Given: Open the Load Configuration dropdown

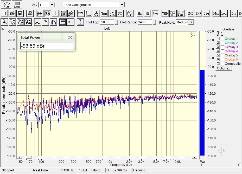Looking at the screenshot, I should tap(122, 5).
